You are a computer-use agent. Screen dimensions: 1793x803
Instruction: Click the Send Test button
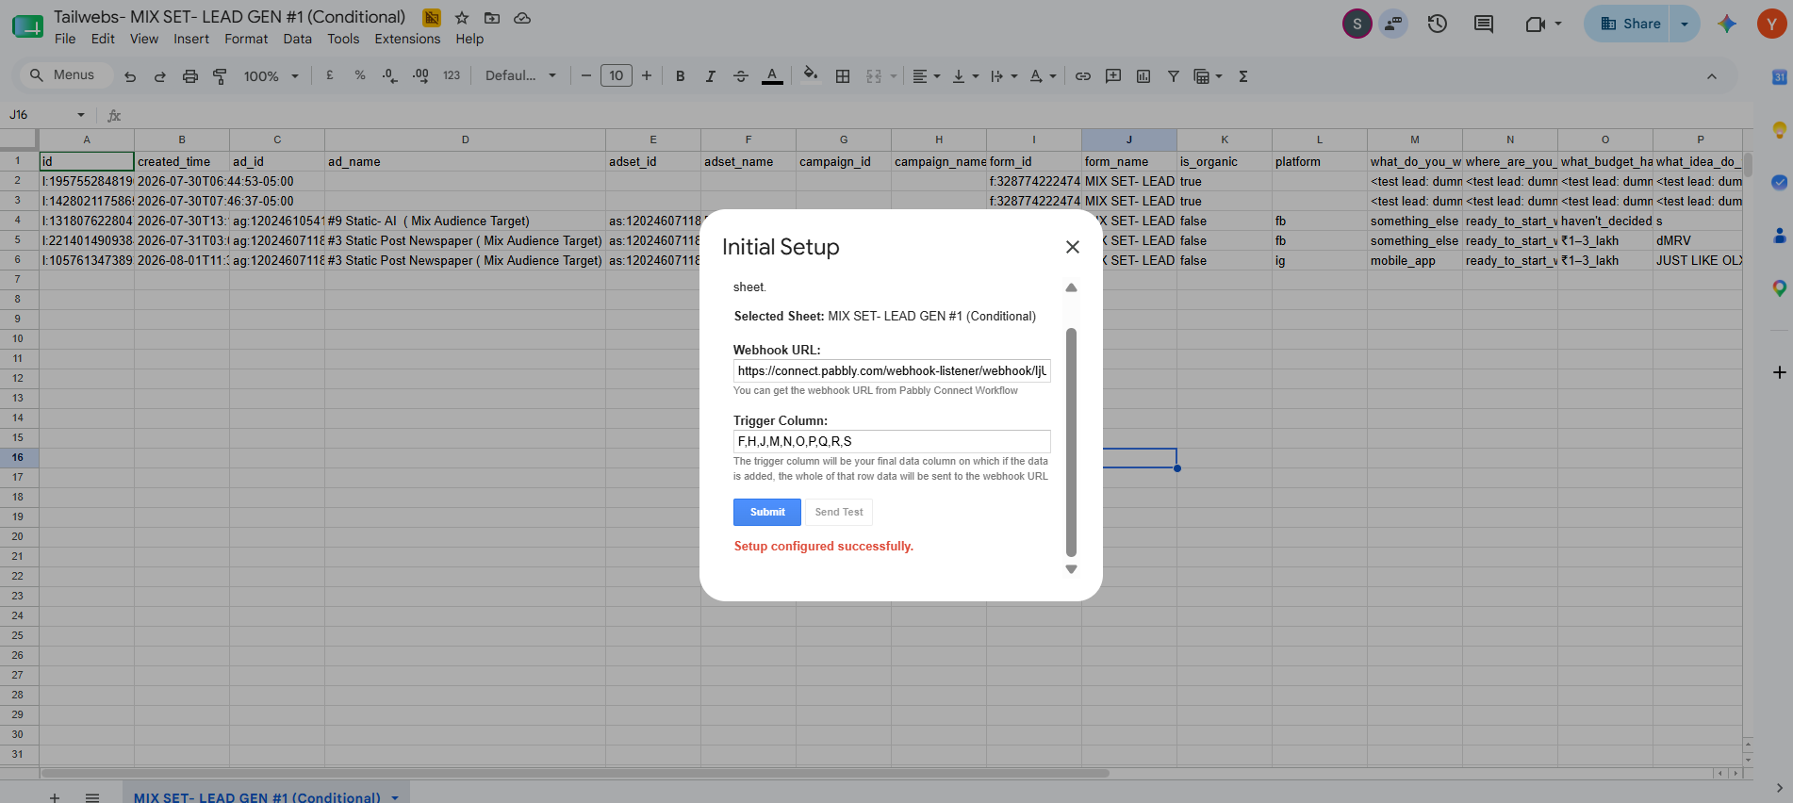pos(839,512)
